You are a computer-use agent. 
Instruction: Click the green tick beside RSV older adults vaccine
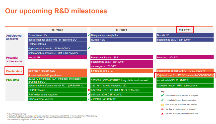pyautogui.click(x=89, y=94)
